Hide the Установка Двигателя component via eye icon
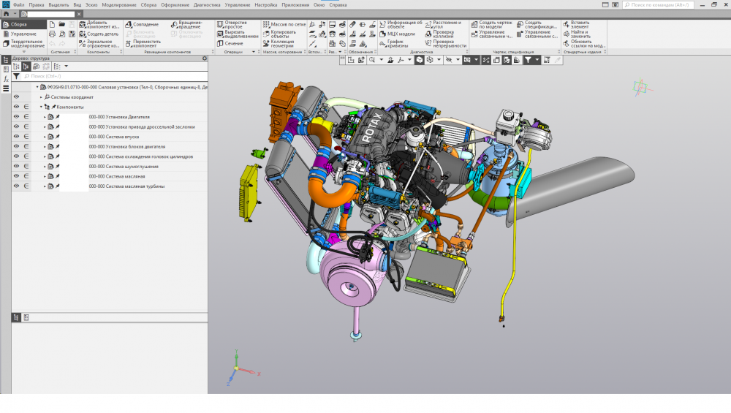The height and width of the screenshot is (413, 731). (x=17, y=117)
